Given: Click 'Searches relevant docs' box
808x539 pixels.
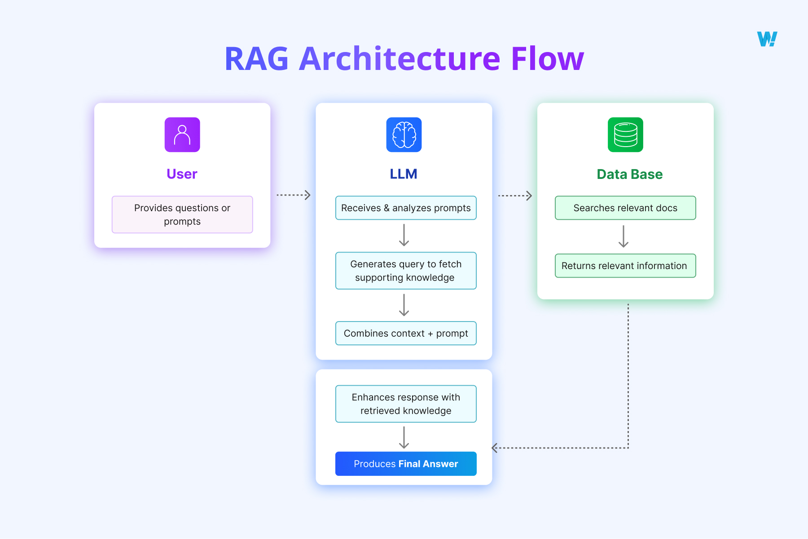Looking at the screenshot, I should tap(625, 208).
